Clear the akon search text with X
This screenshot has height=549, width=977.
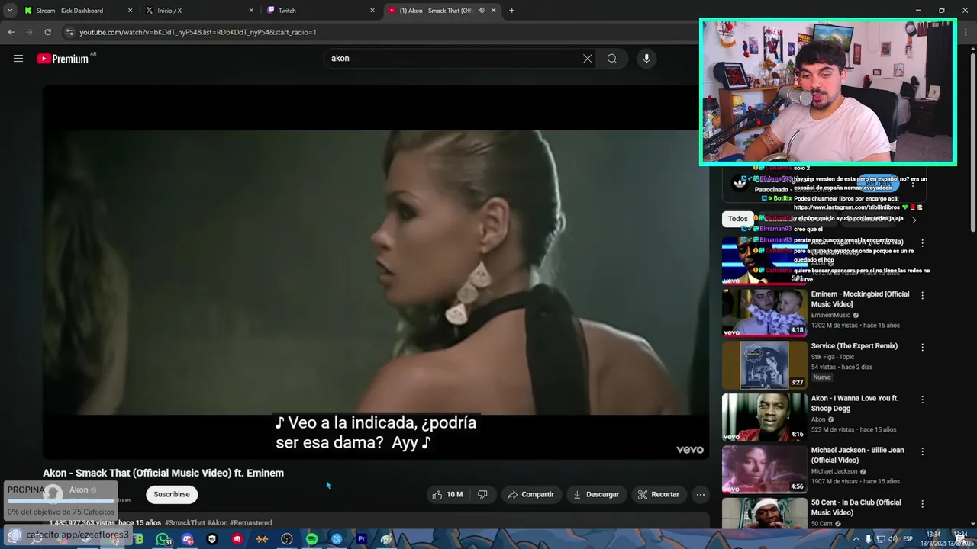pyautogui.click(x=588, y=59)
